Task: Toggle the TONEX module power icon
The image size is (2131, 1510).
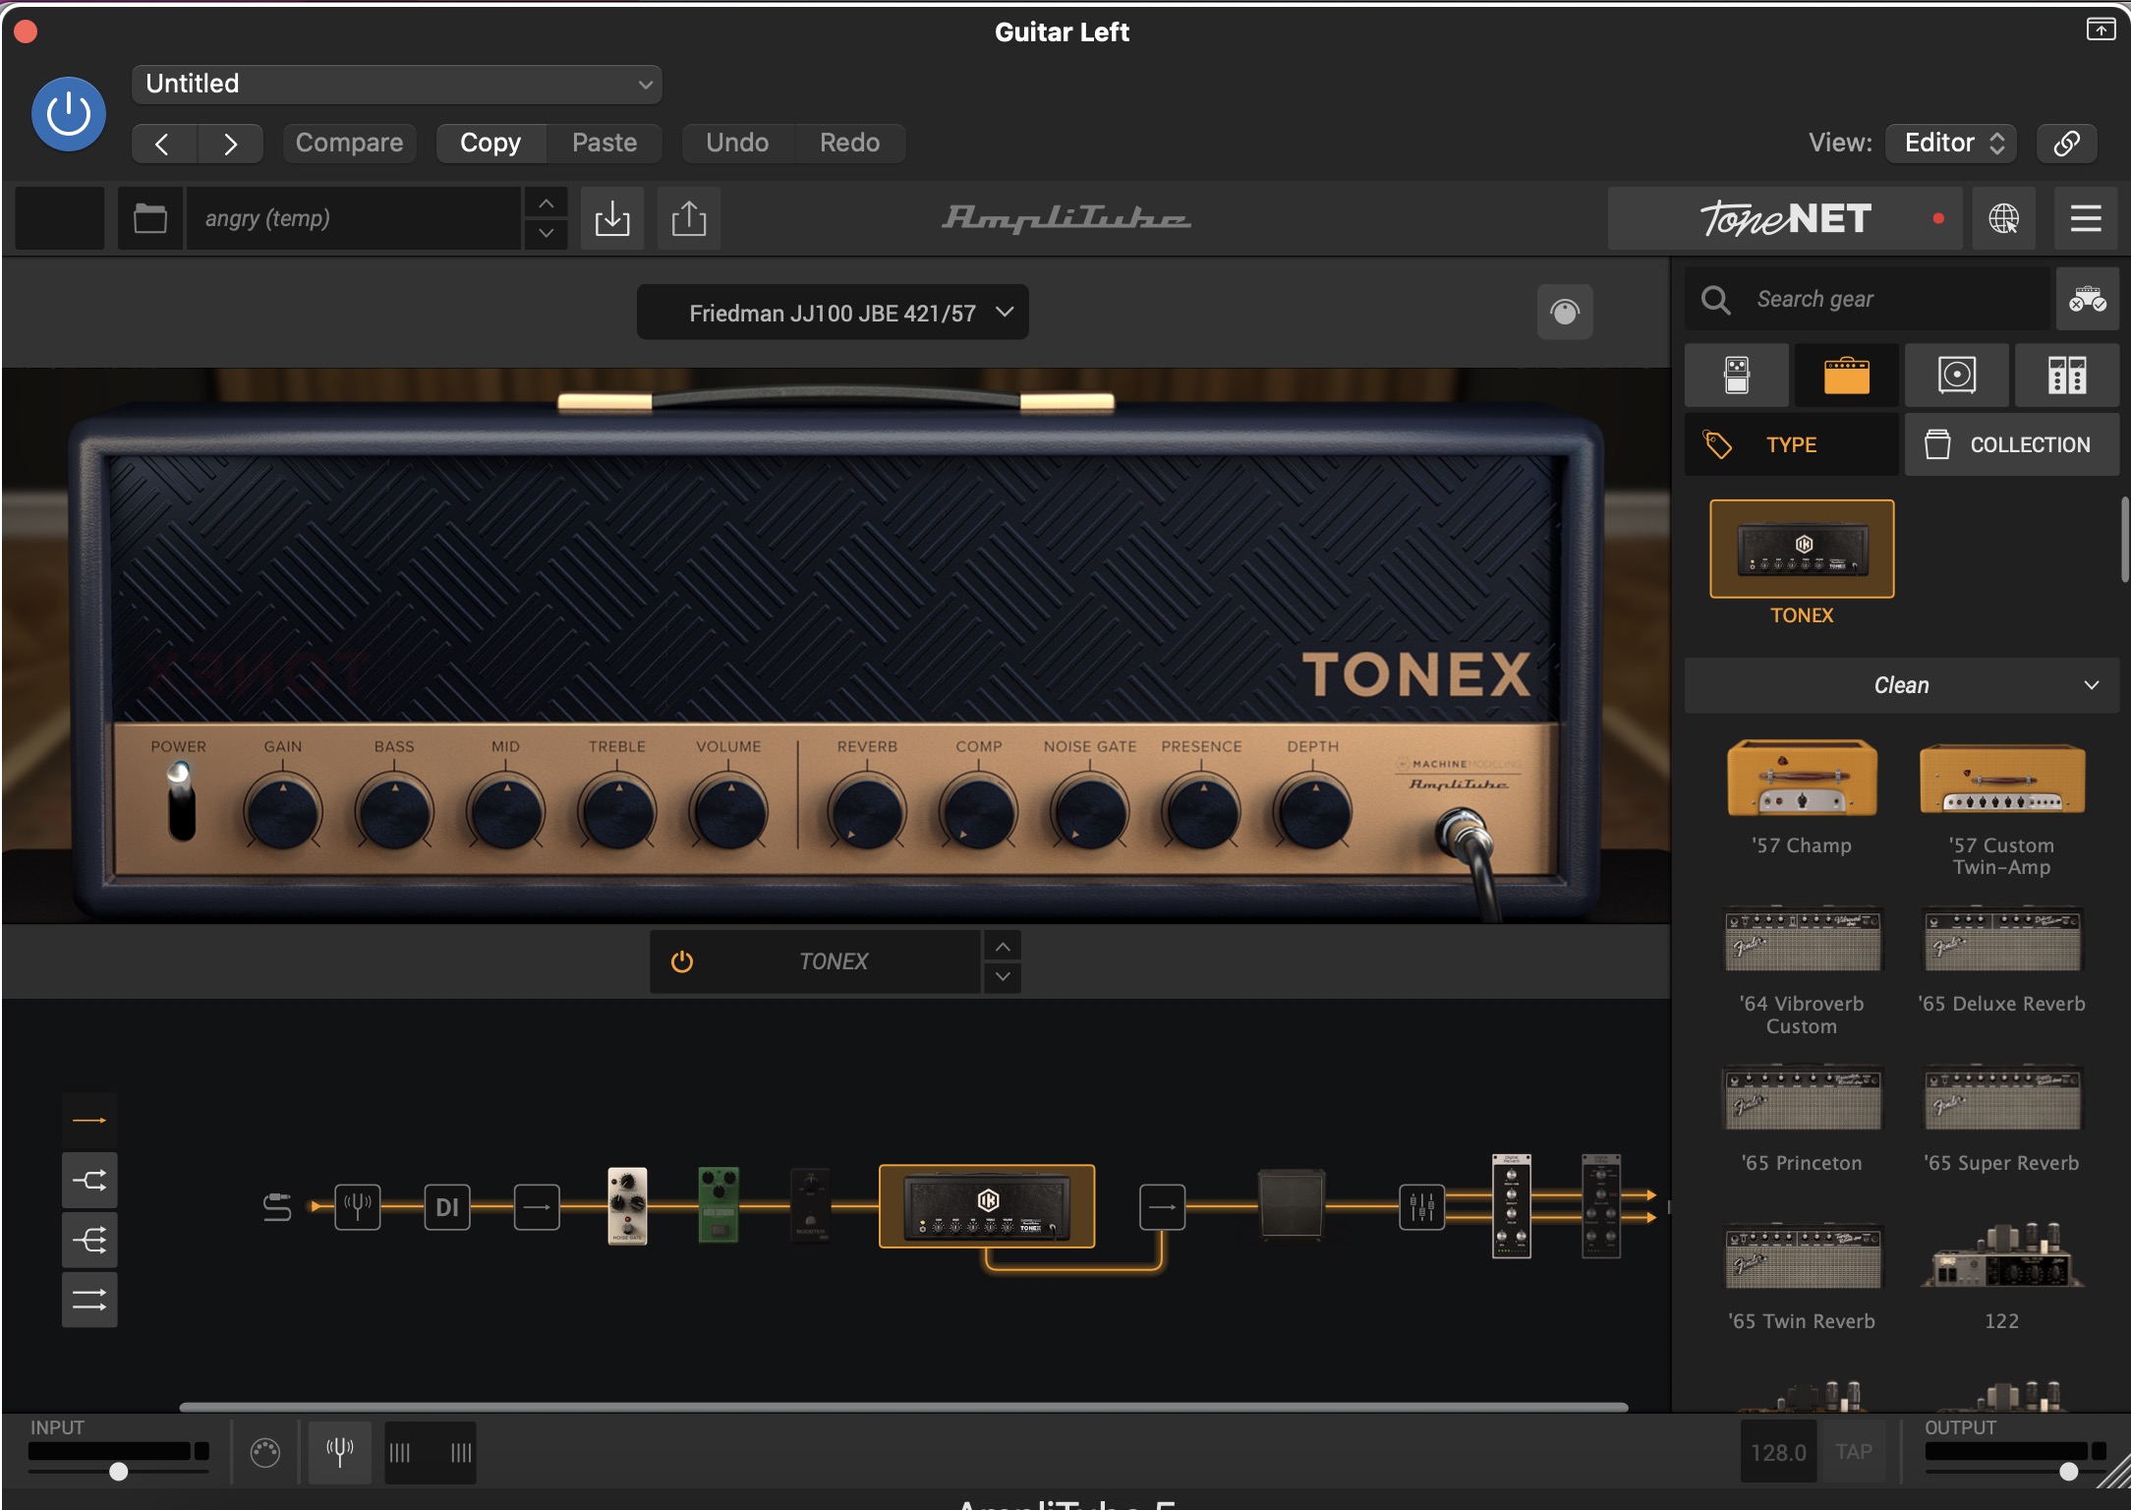Action: [x=682, y=961]
